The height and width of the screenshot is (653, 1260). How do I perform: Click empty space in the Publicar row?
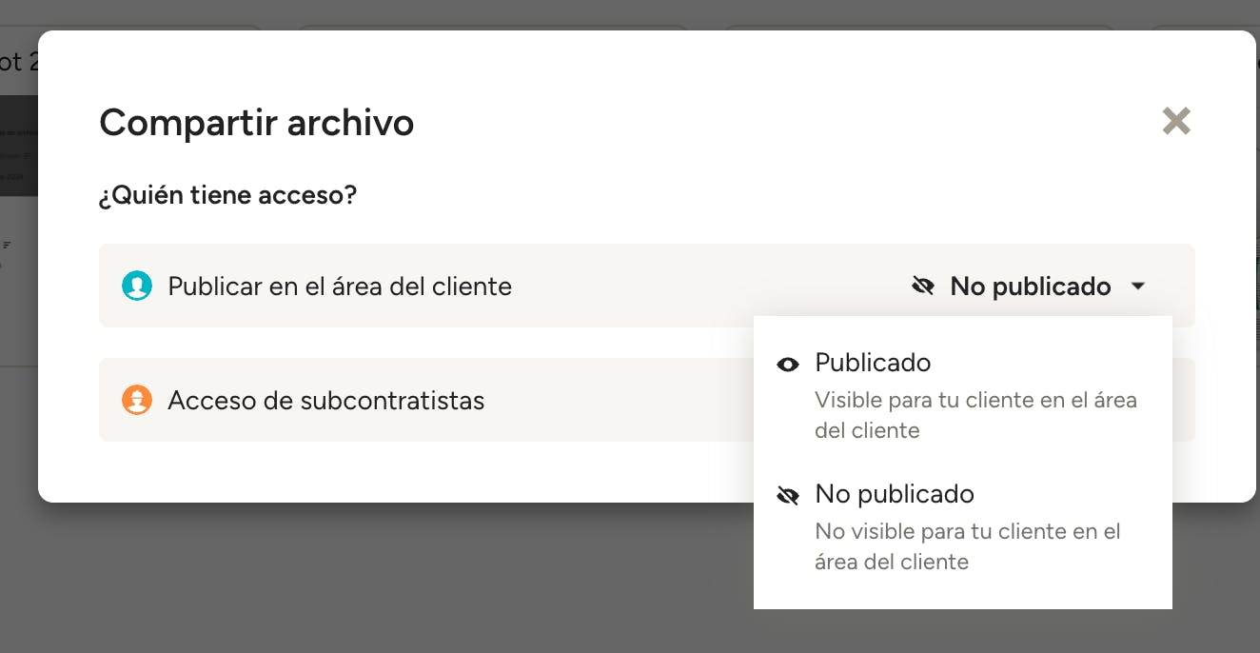[704, 286]
